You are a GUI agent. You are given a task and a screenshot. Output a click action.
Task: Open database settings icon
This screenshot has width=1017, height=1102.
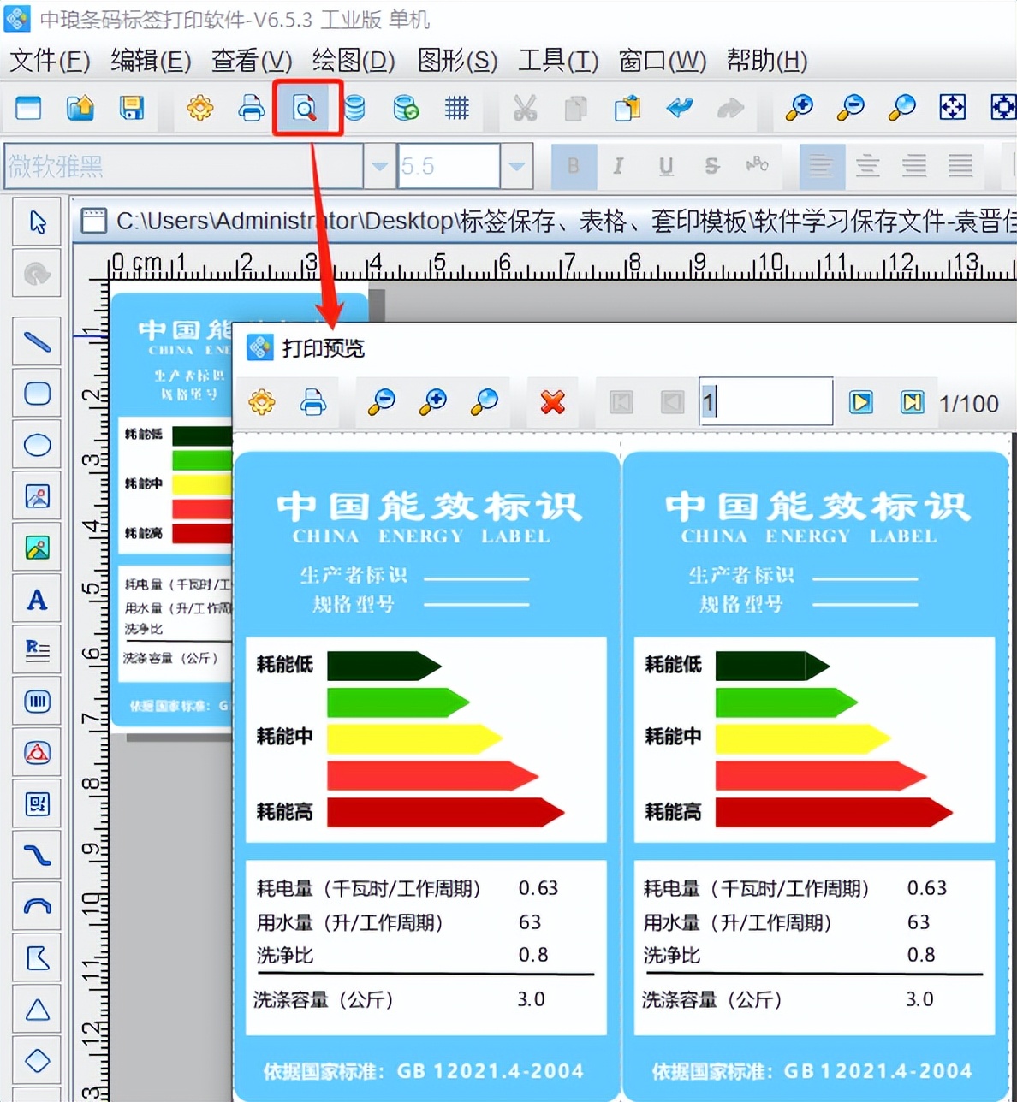coord(354,108)
